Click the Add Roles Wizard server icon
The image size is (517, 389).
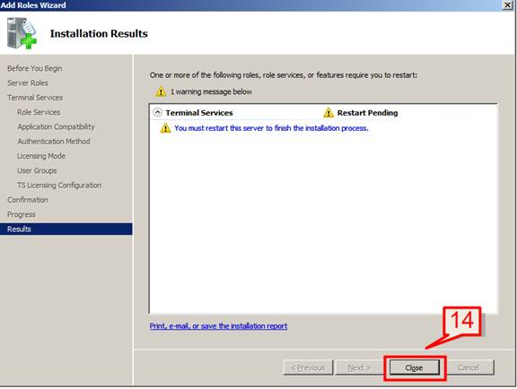[x=22, y=33]
